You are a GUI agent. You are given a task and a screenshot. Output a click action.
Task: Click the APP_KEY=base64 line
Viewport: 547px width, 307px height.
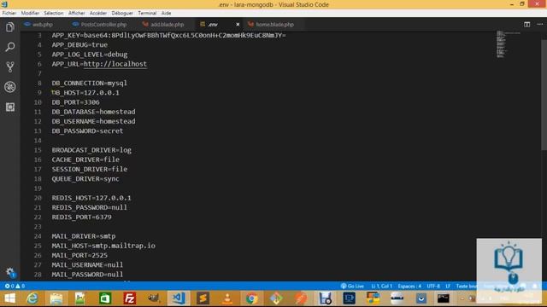[x=169, y=35]
